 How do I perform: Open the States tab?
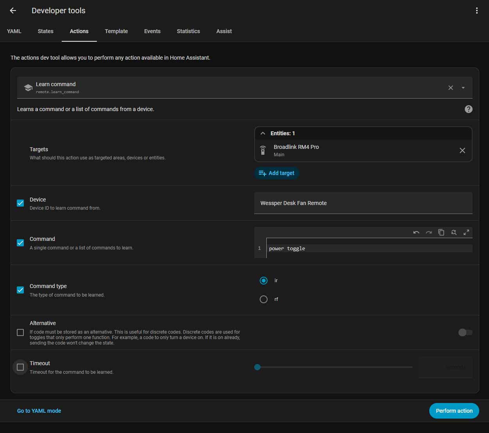(x=45, y=31)
